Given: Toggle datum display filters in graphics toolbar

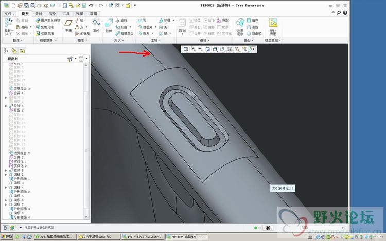Looking at the screenshot, I should [x=237, y=49].
